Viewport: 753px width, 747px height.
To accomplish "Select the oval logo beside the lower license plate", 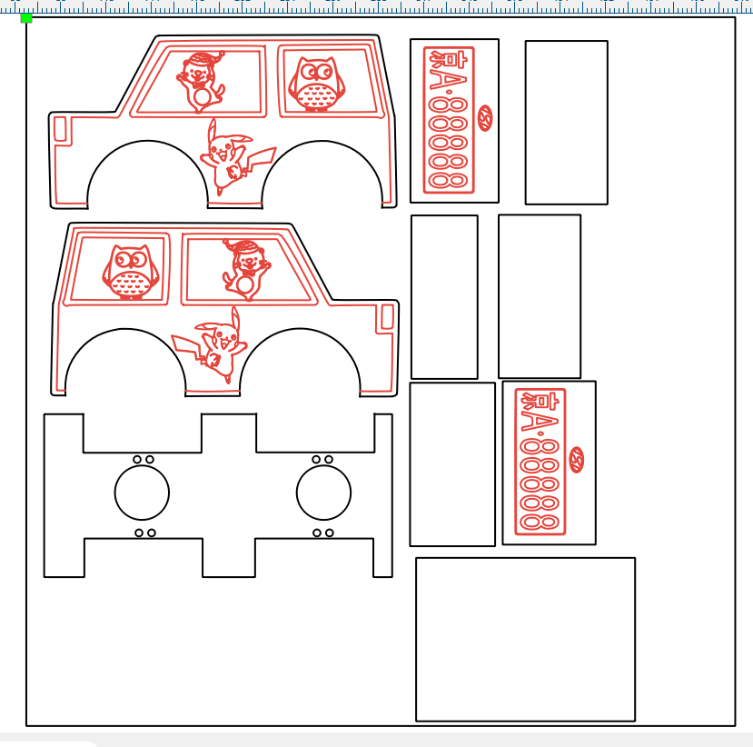I will pos(576,460).
